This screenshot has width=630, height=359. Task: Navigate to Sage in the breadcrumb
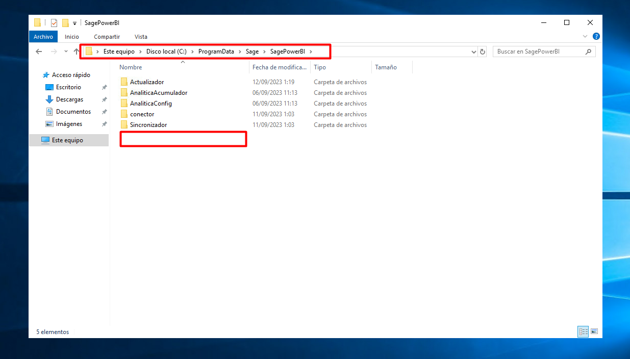click(x=252, y=52)
